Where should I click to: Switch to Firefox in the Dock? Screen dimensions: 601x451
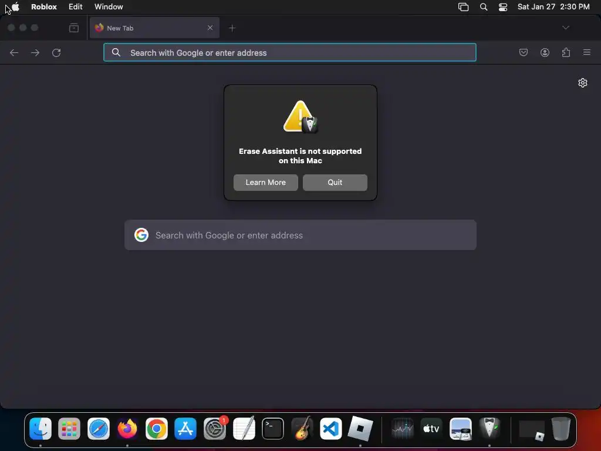127,429
